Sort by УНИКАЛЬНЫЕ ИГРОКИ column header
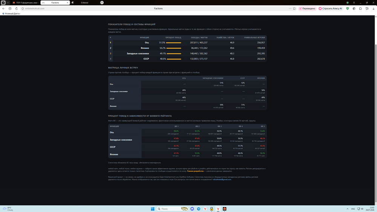 [254, 38]
